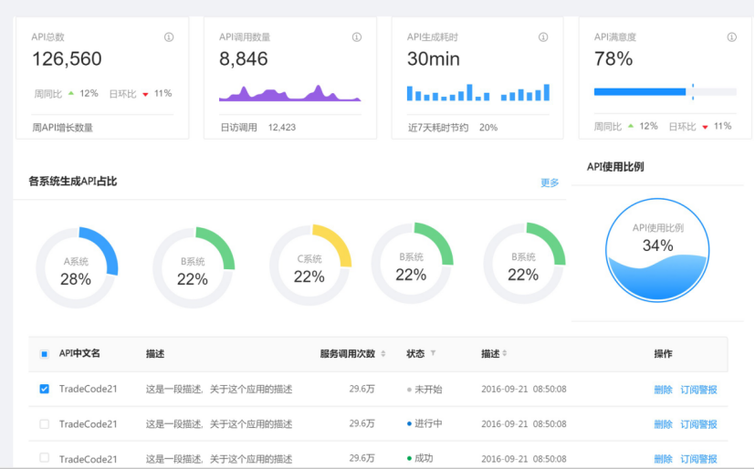Click the 日访调用 12,423 text
755x469 pixels.
(x=258, y=128)
